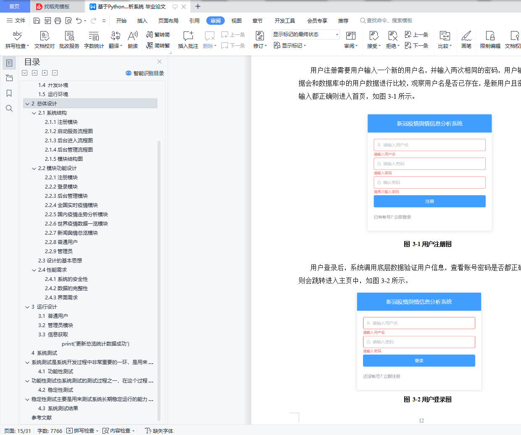Run document proofreading (文档校对)
The width and height of the screenshot is (521, 435).
(x=45, y=40)
